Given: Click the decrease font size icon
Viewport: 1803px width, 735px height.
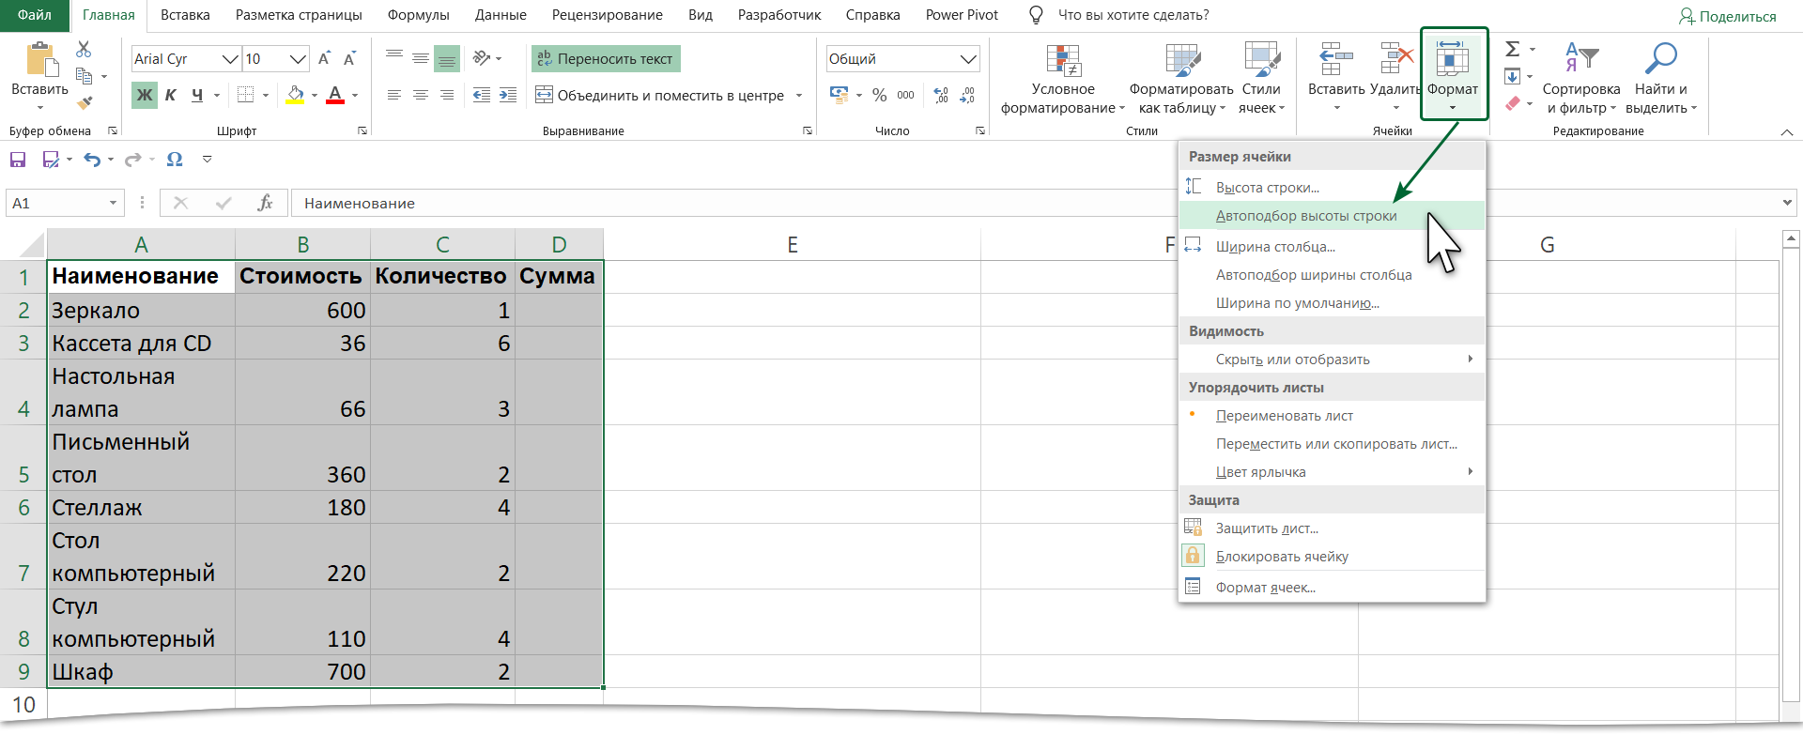Looking at the screenshot, I should tap(349, 58).
